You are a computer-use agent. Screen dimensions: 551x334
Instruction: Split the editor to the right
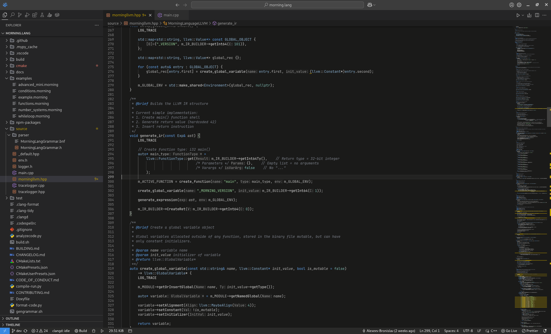pyautogui.click(x=537, y=15)
